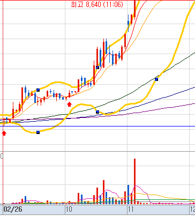Select the tallest red volume bar
Image resolution: width=195 pixels, height=216 pixels.
tap(134, 181)
